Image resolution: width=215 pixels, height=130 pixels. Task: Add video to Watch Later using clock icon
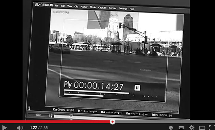(171, 128)
